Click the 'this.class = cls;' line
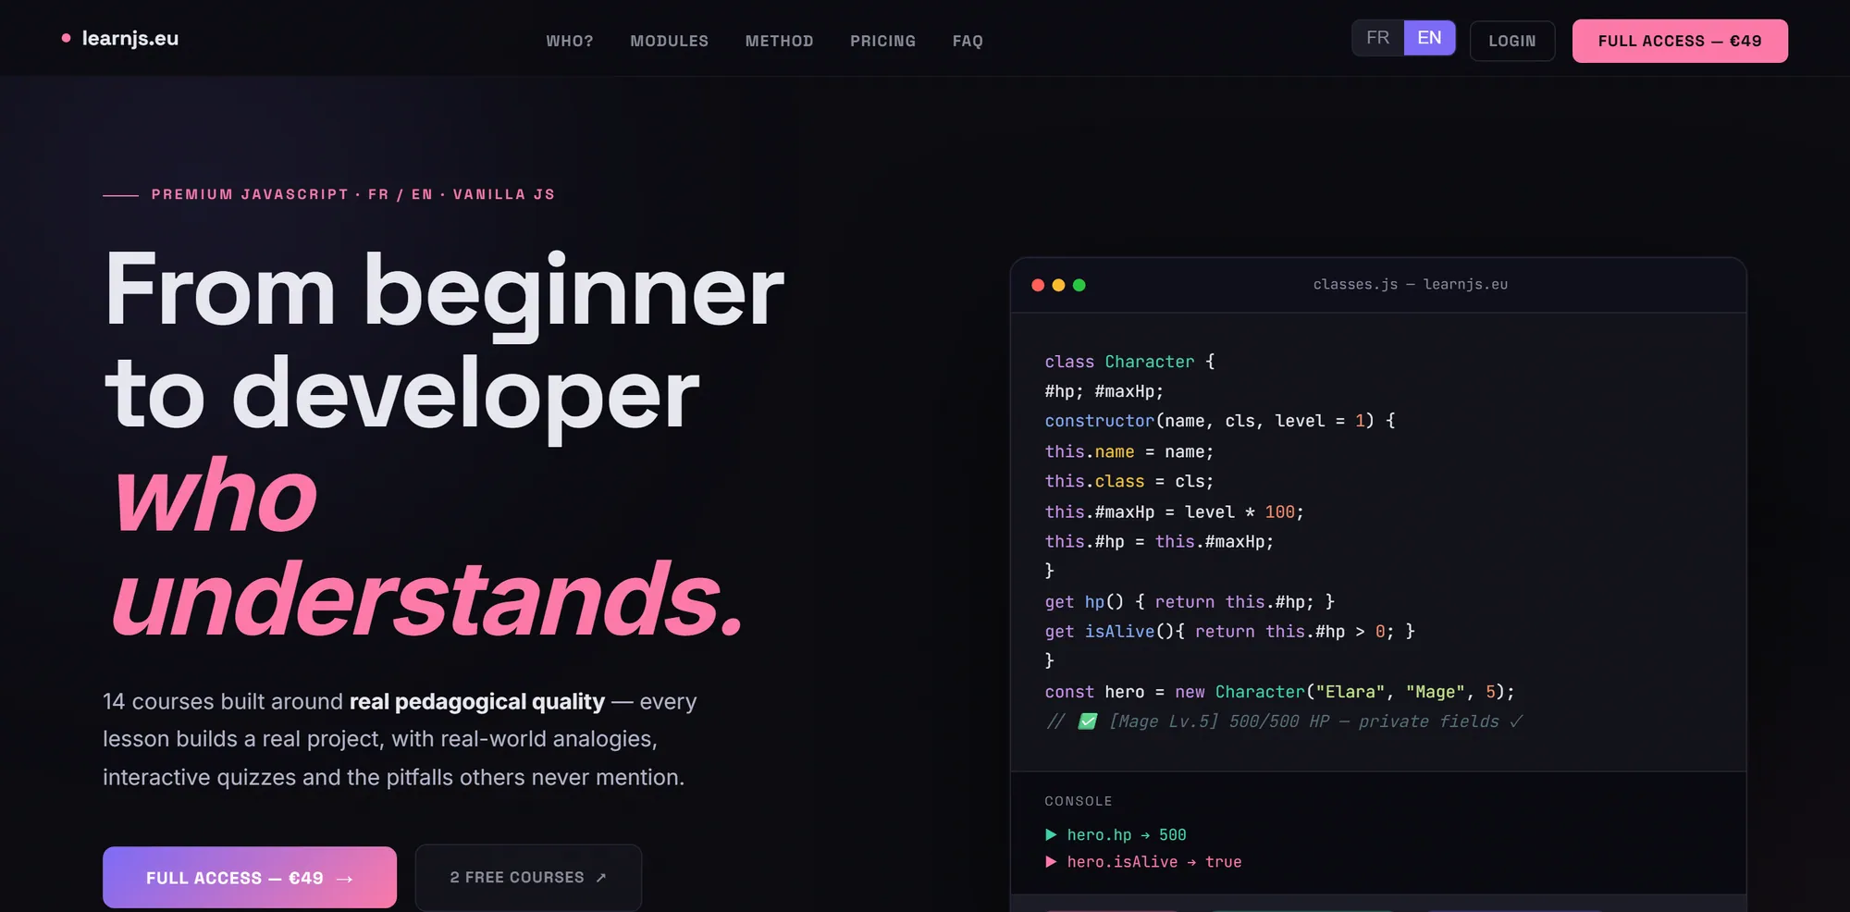 1128,481
